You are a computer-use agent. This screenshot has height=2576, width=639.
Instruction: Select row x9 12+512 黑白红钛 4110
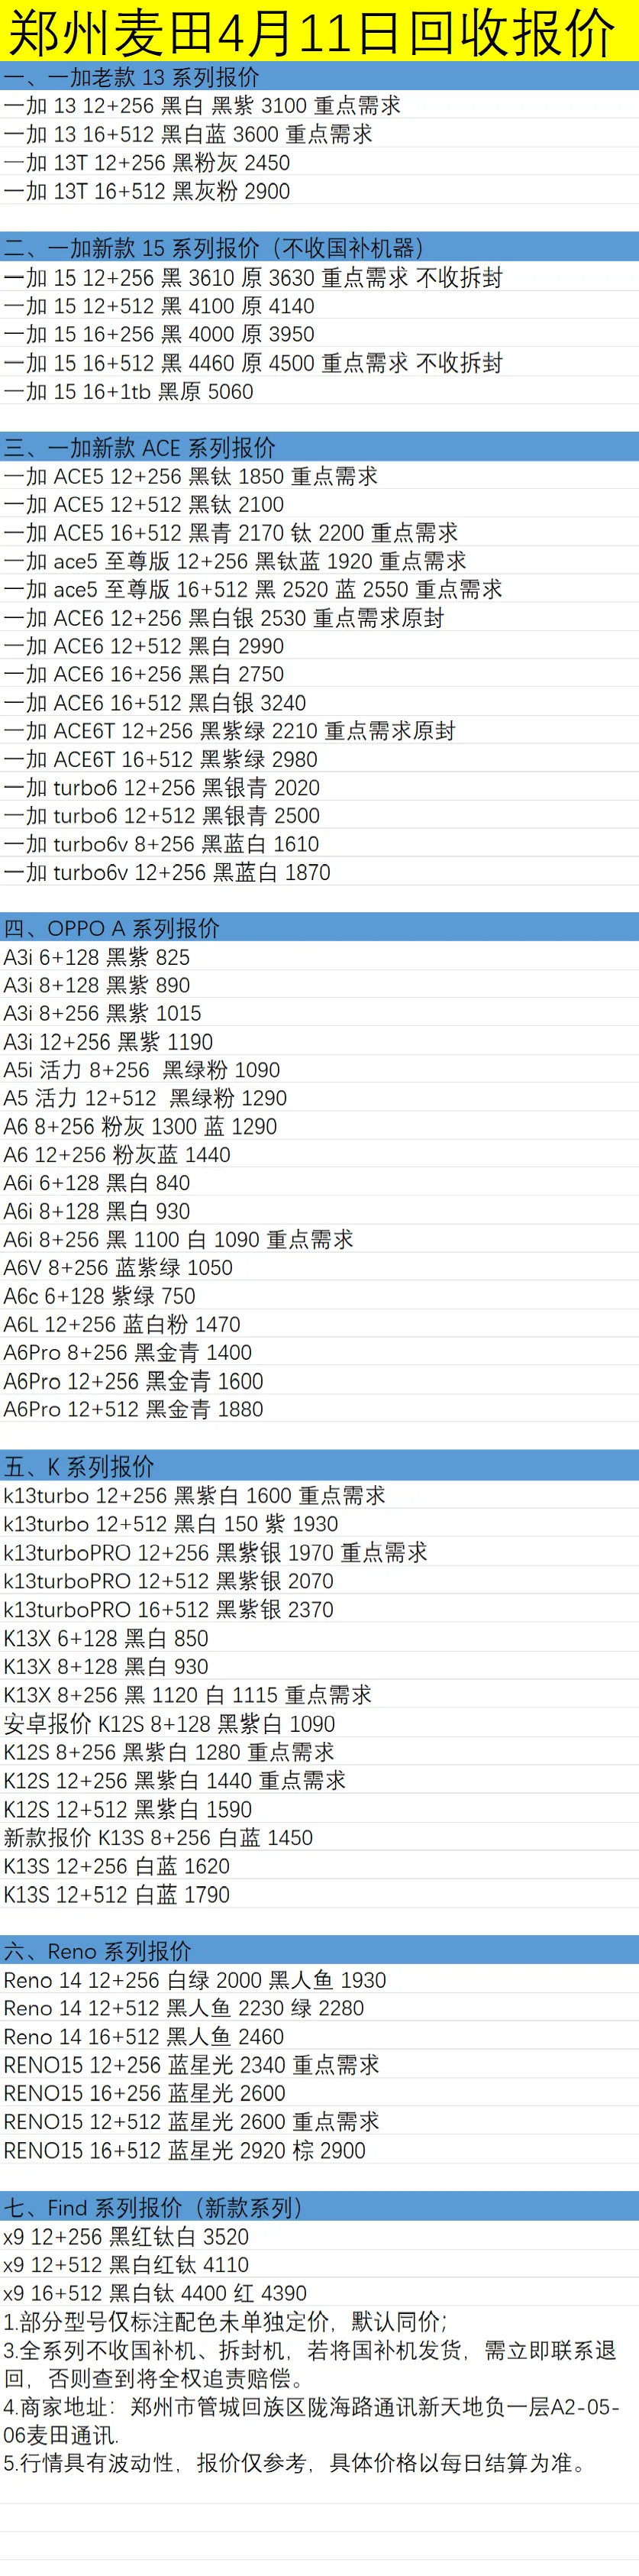pos(319,2265)
